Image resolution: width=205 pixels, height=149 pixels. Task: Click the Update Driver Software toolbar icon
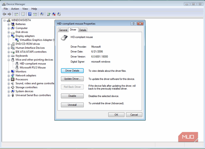point(49,14)
